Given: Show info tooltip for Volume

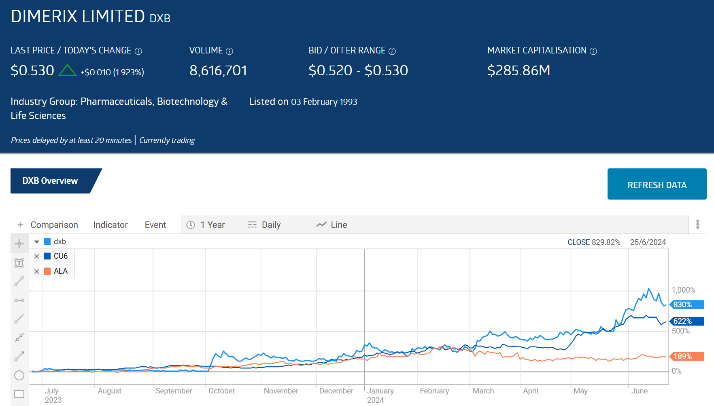Looking at the screenshot, I should click(x=229, y=51).
